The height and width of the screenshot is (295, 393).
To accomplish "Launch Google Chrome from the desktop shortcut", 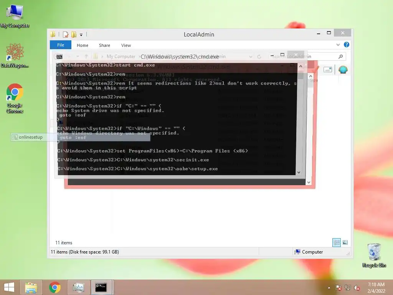I will point(15,98).
